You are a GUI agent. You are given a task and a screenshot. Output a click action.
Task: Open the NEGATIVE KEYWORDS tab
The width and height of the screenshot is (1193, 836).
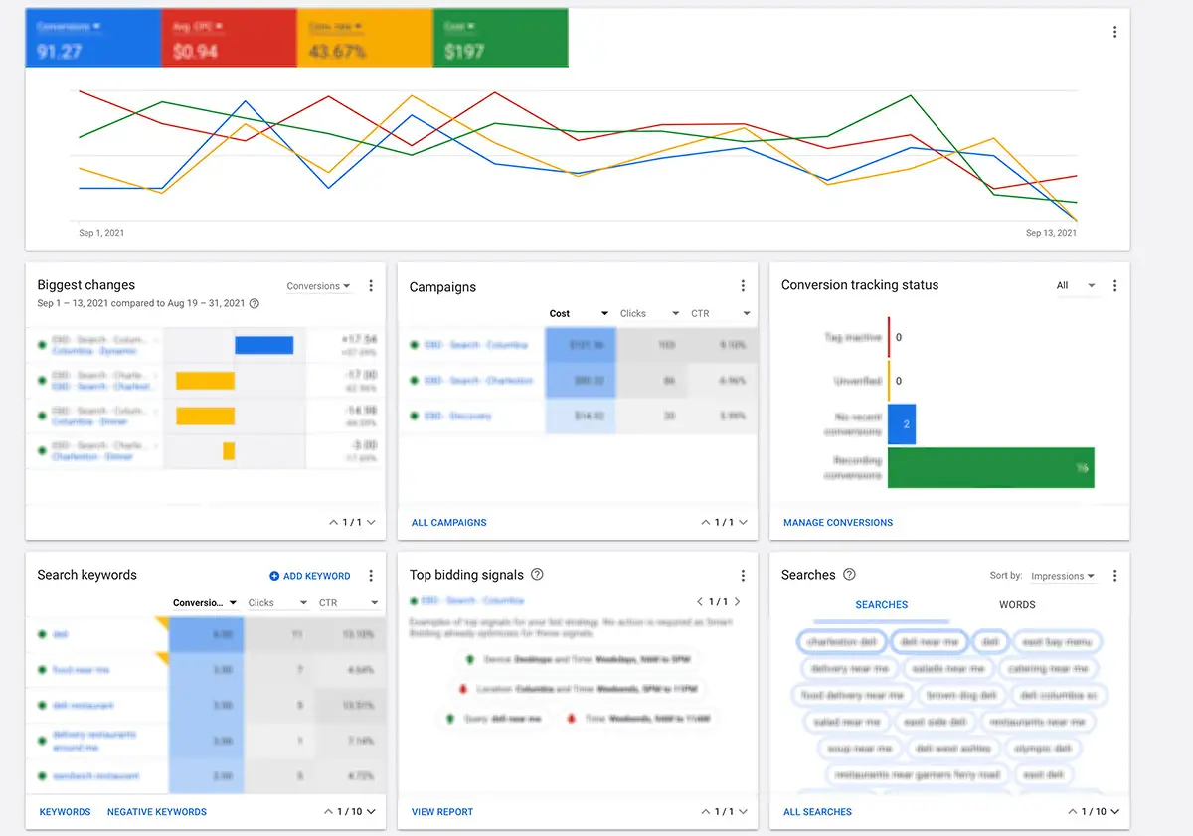[156, 811]
